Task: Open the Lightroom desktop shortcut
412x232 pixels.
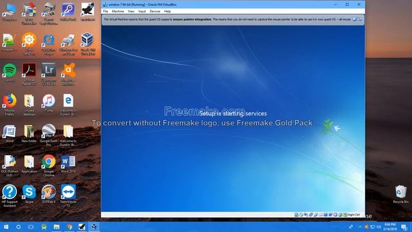Action: click(x=49, y=74)
